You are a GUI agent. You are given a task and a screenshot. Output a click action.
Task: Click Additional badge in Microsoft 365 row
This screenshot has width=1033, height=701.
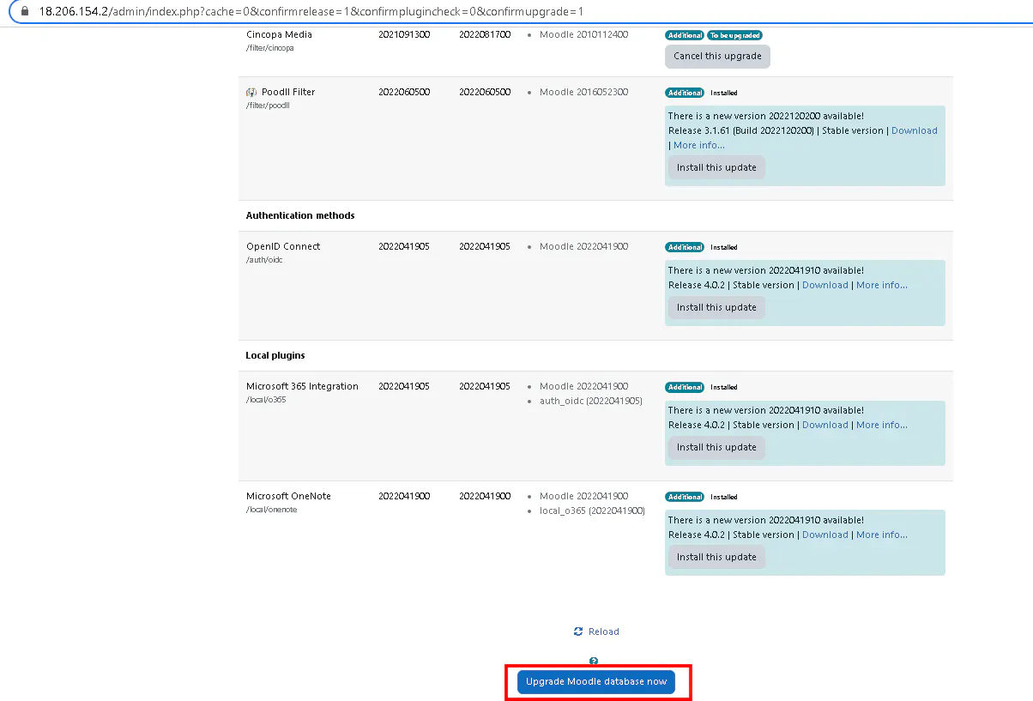click(685, 387)
